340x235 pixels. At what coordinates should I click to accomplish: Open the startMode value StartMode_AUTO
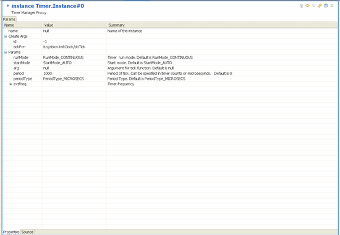[x=74, y=62]
